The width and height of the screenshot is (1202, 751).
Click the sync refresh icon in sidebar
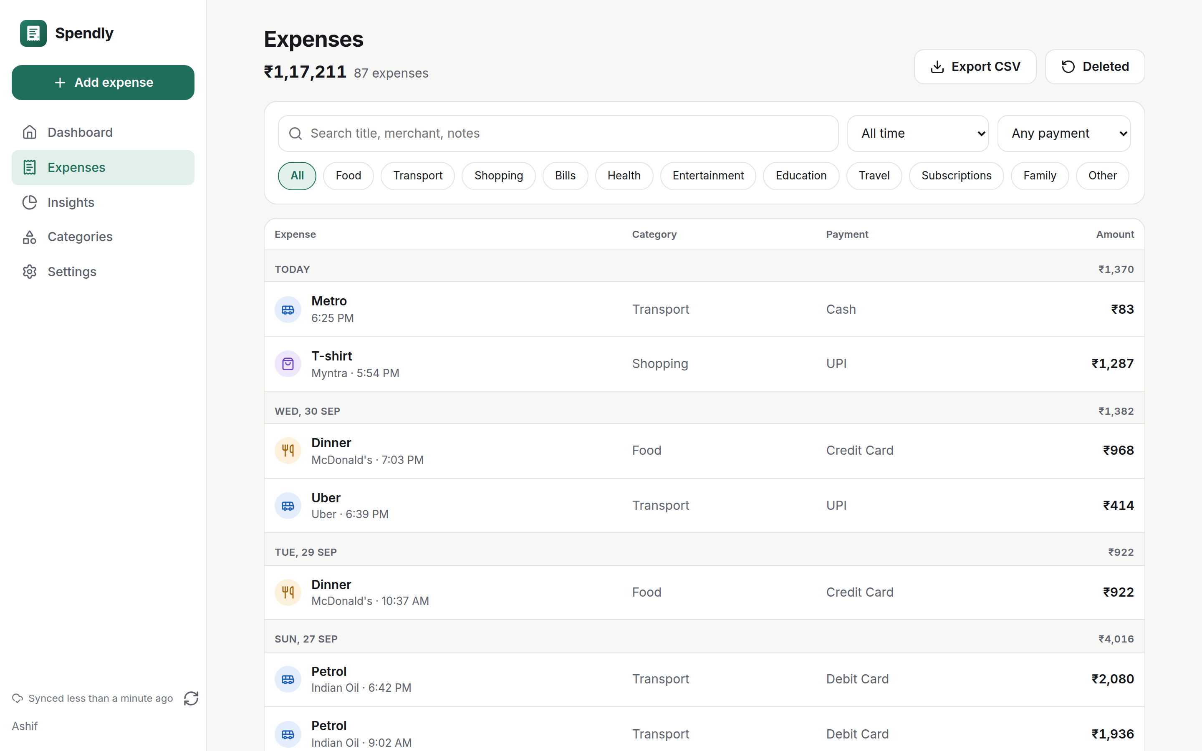191,698
